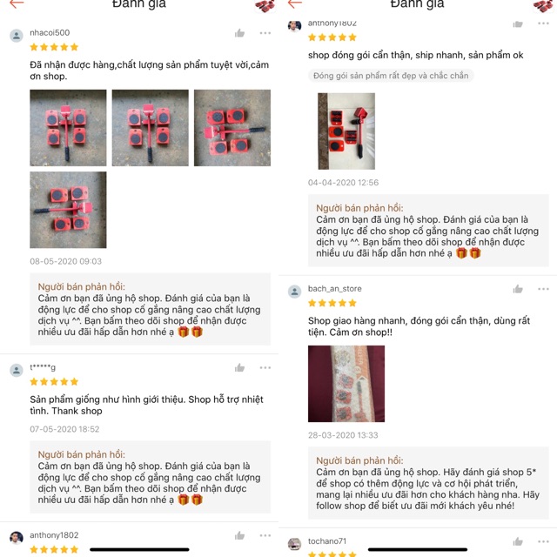Tap the 'Đóng gói sản phẩm rất đẹp' tag
This screenshot has width=557, height=557.
391,76
